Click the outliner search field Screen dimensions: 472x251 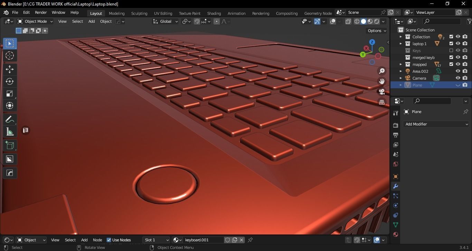click(442, 21)
